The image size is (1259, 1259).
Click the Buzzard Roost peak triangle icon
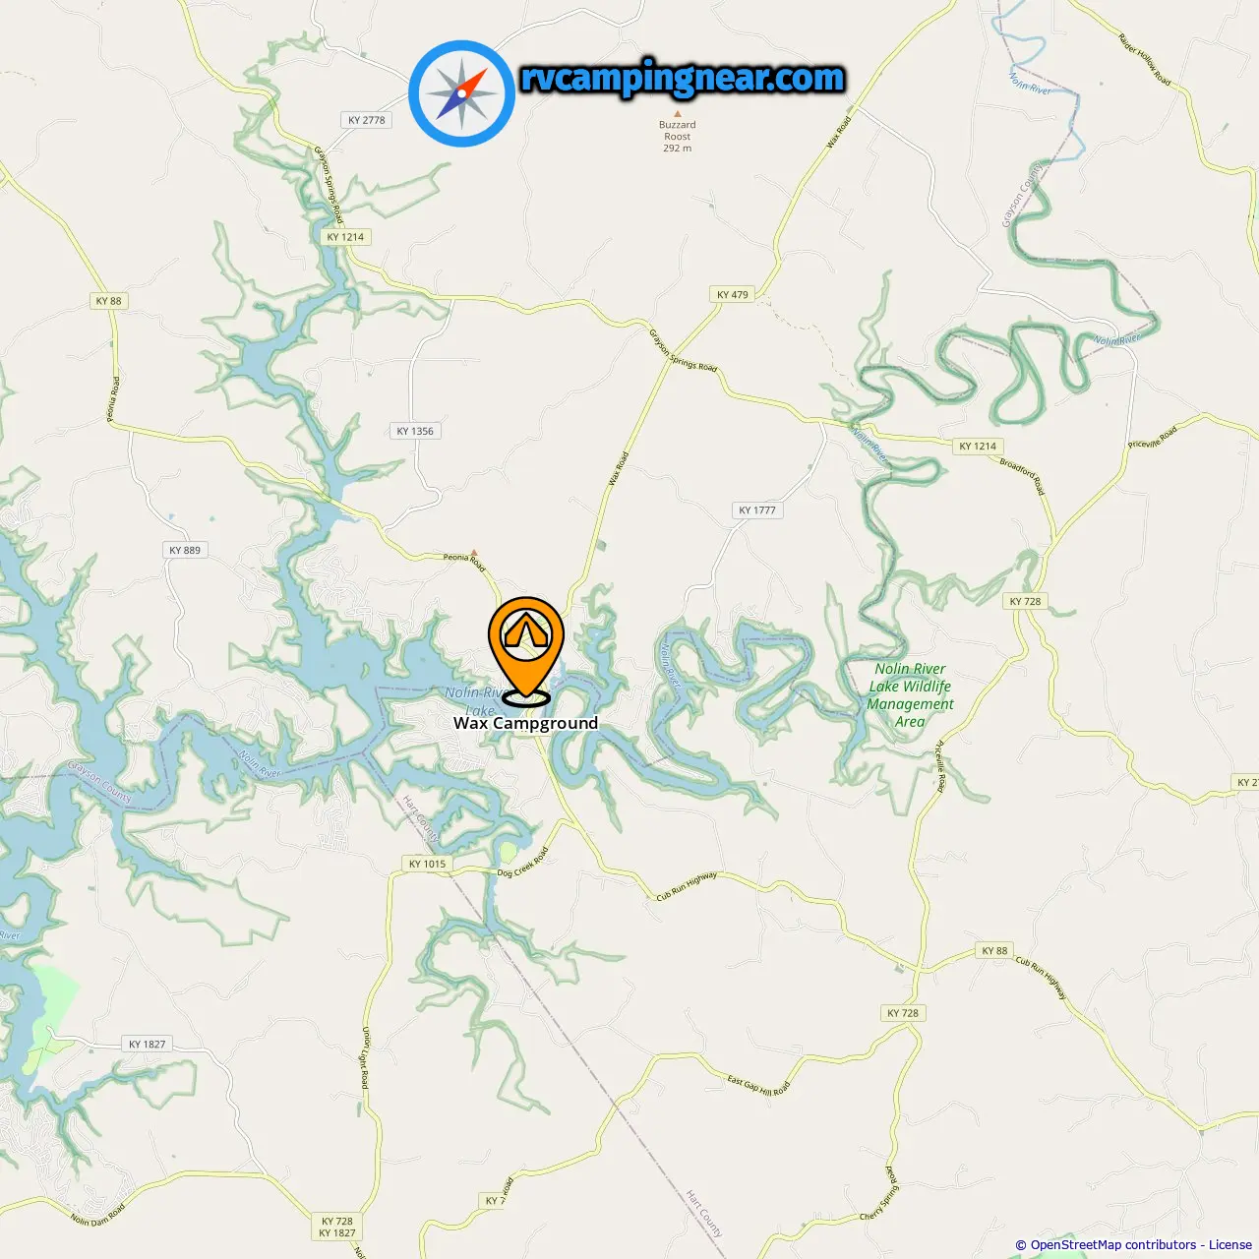677,113
